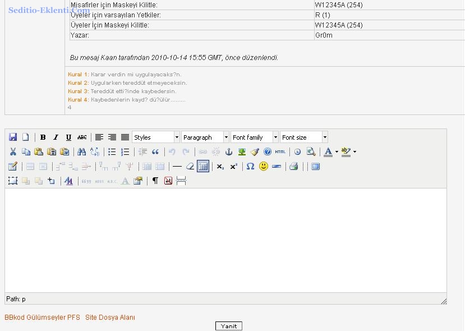465x331 pixels.
Task: Open the HTML source editor
Action: point(280,152)
